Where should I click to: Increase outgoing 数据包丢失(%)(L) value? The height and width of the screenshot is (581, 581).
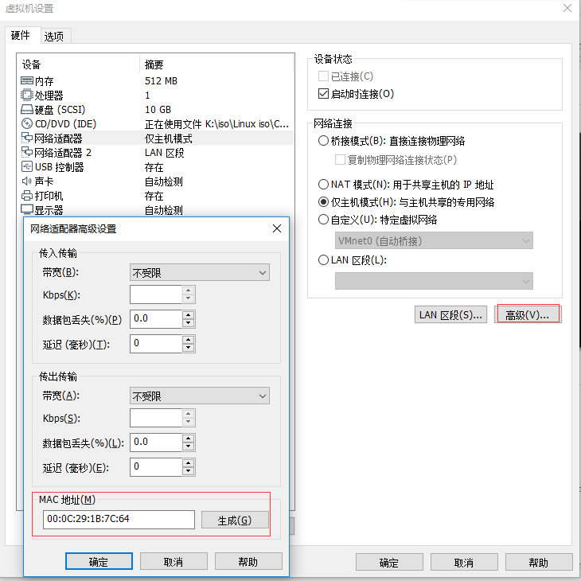(189, 439)
